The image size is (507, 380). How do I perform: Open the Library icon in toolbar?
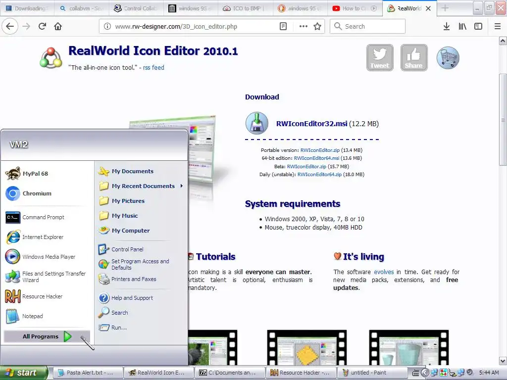(462, 27)
